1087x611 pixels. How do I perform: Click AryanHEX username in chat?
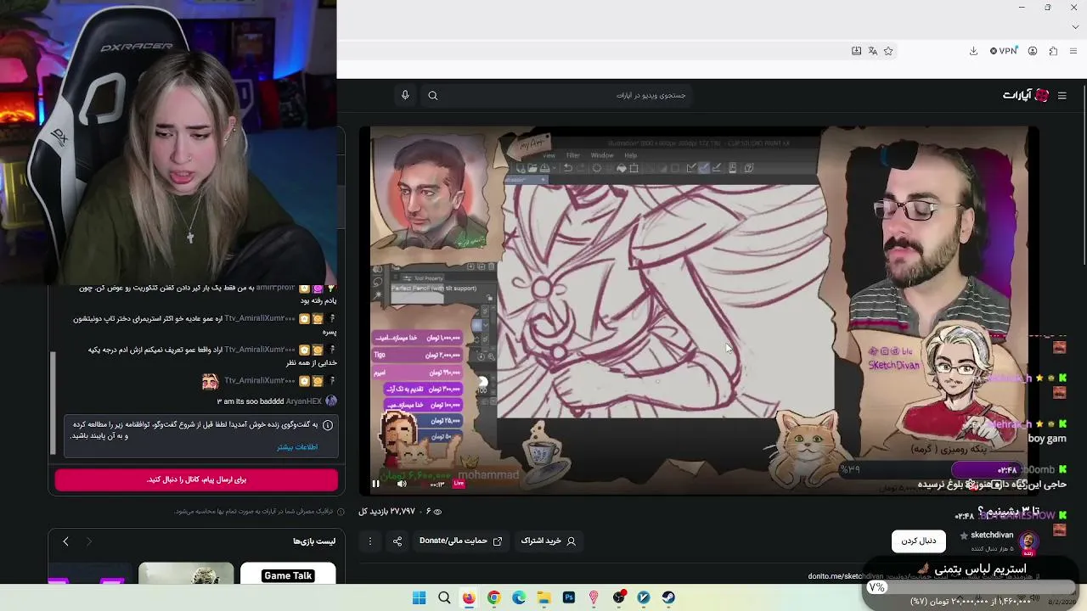(x=304, y=401)
